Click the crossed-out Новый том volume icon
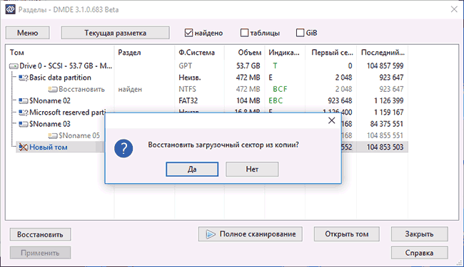The height and width of the screenshot is (267, 464). [x=23, y=147]
